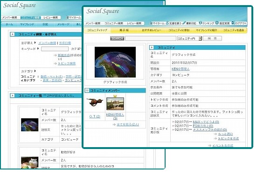This screenshot has height=176, width=257.
Task: Click トピックを作成 link
Action: click(x=228, y=138)
